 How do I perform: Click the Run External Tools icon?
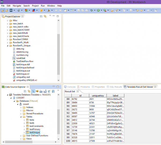(105, 10)
